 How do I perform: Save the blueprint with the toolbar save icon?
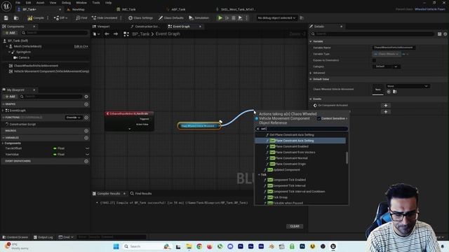(x=6, y=18)
